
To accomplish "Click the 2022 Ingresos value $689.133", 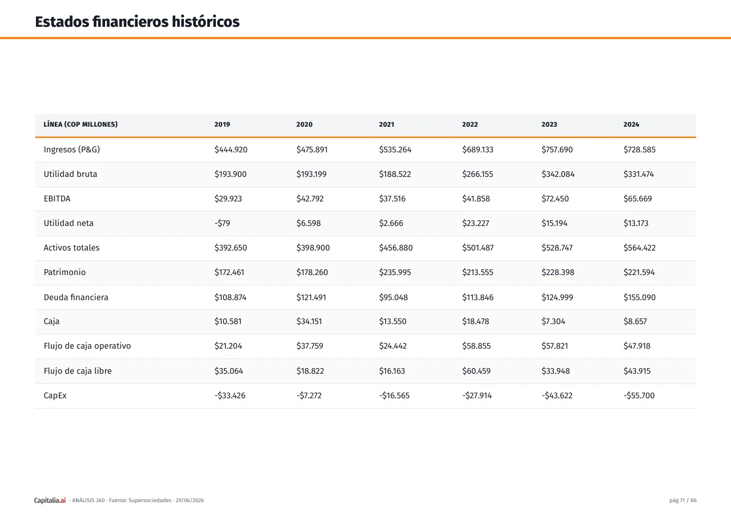I will coord(477,150).
